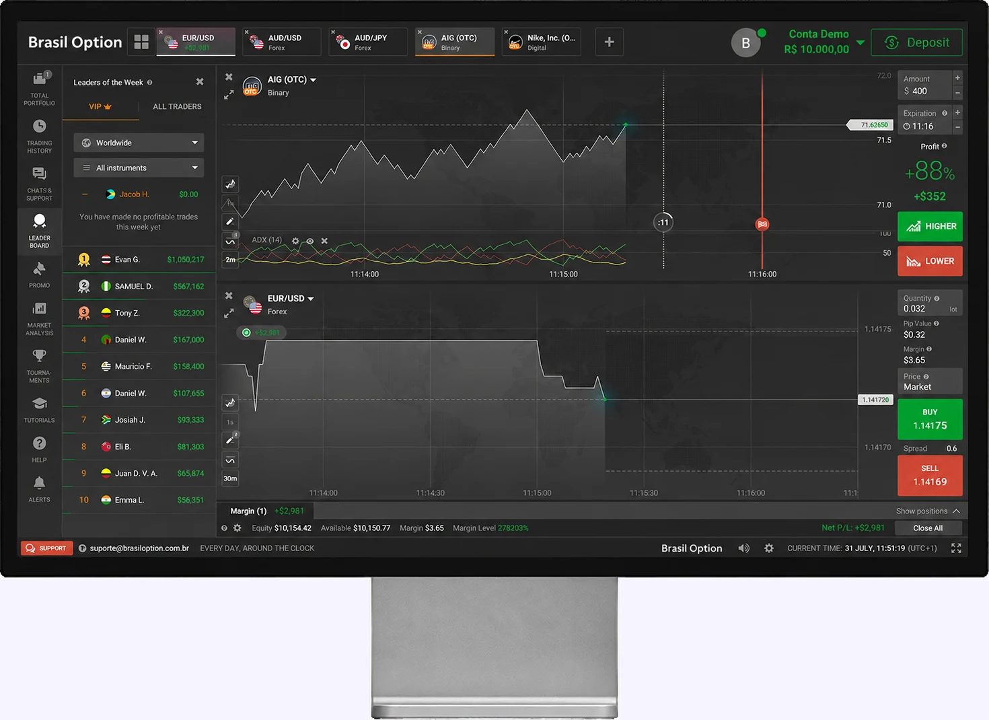The height and width of the screenshot is (720, 989).
Task: Open the Worldwide region dropdown
Action: [139, 143]
